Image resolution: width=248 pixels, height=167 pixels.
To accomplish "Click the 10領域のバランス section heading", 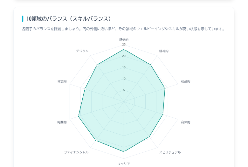I will (69, 19).
